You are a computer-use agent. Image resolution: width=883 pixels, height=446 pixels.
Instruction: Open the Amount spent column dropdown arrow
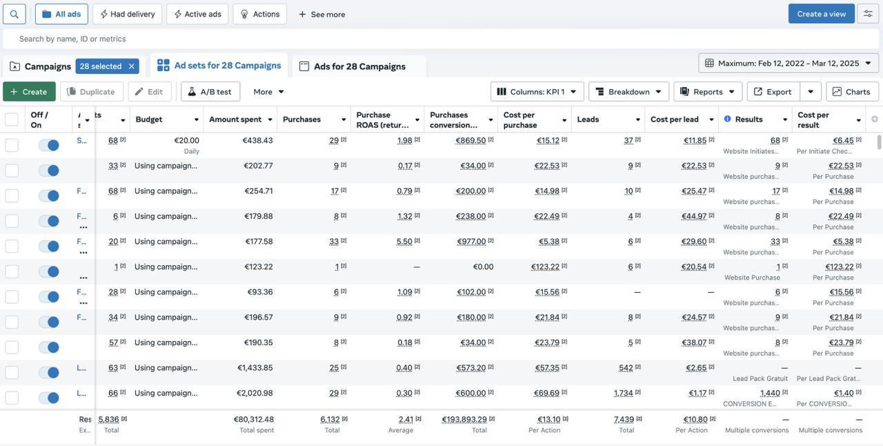pos(270,120)
